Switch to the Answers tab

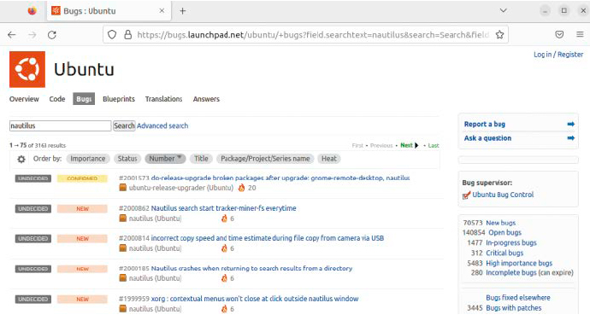coord(206,99)
